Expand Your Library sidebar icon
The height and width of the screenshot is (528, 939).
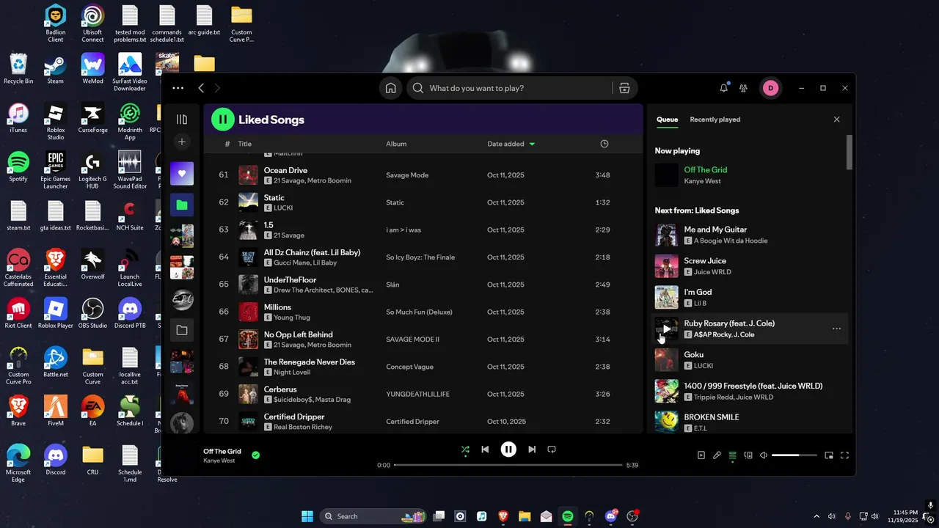(182, 120)
